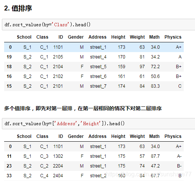
Task: Click Class cell 'C_4'
Action: (44, 176)
